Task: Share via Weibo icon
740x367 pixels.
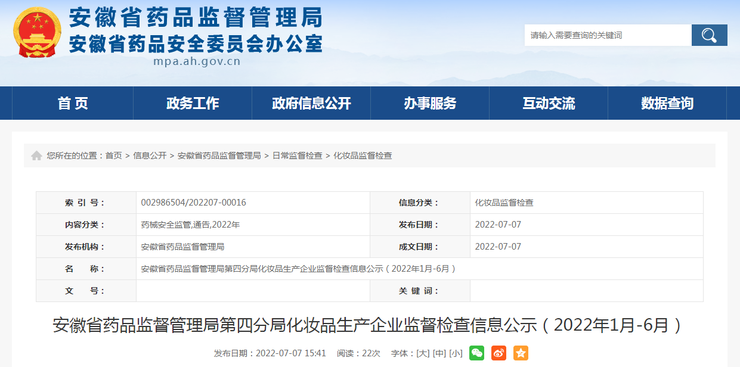Action: [499, 353]
